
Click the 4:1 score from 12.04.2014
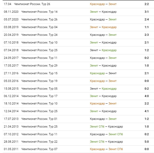pos(146,111)
